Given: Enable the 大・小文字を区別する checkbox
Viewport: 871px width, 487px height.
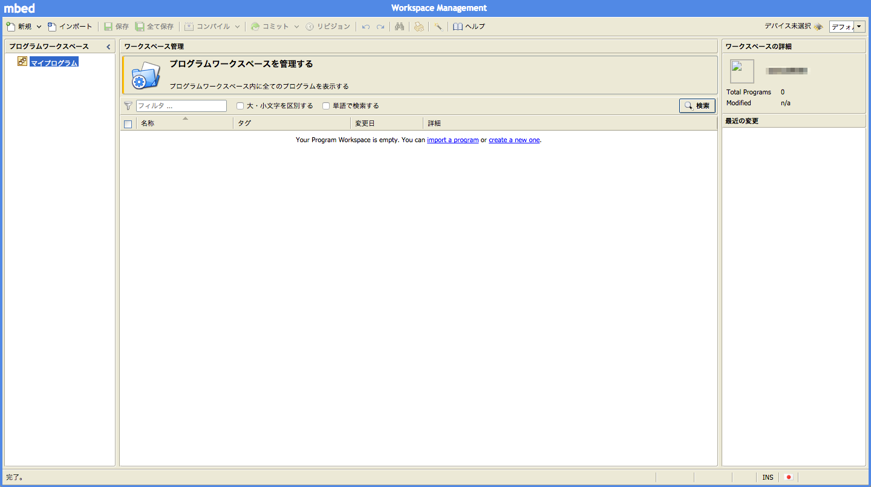Looking at the screenshot, I should click(240, 105).
